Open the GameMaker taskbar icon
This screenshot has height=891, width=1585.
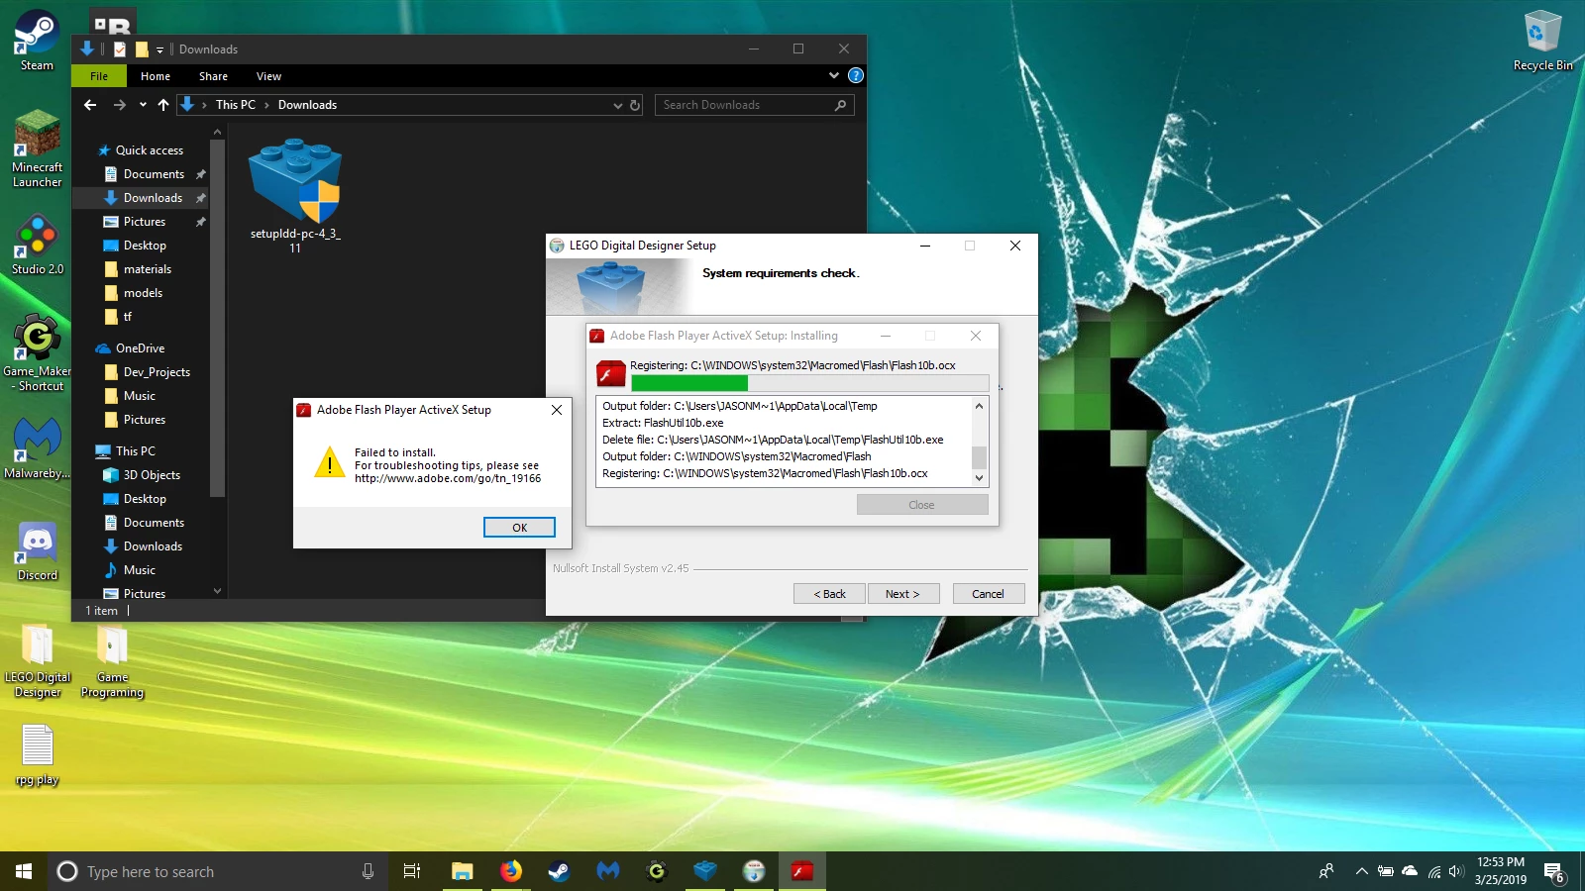click(x=656, y=871)
